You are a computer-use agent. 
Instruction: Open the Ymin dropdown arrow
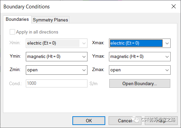click(84, 57)
